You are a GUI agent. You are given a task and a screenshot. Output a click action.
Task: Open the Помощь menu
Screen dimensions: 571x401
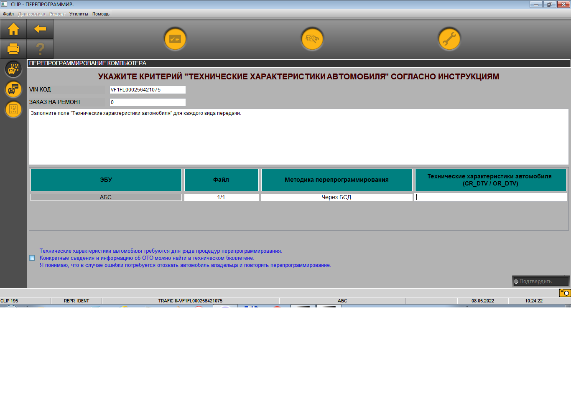point(101,14)
